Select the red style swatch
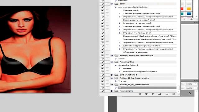Image resolution: width=199 pixels, height=112 pixels. [x=182, y=9]
